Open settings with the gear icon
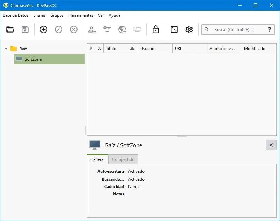280x221 pixels. (x=189, y=29)
